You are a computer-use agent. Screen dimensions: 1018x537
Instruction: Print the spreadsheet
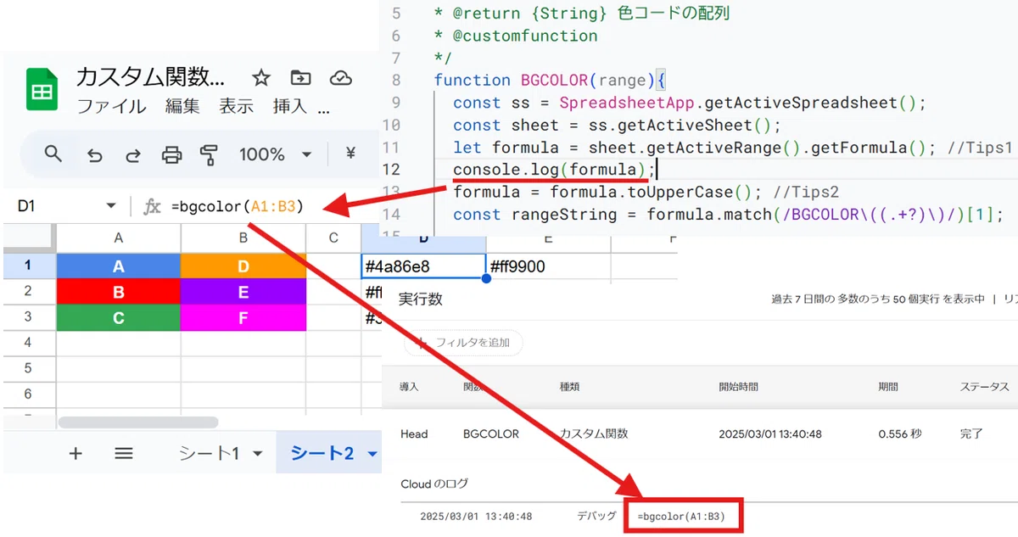point(172,154)
